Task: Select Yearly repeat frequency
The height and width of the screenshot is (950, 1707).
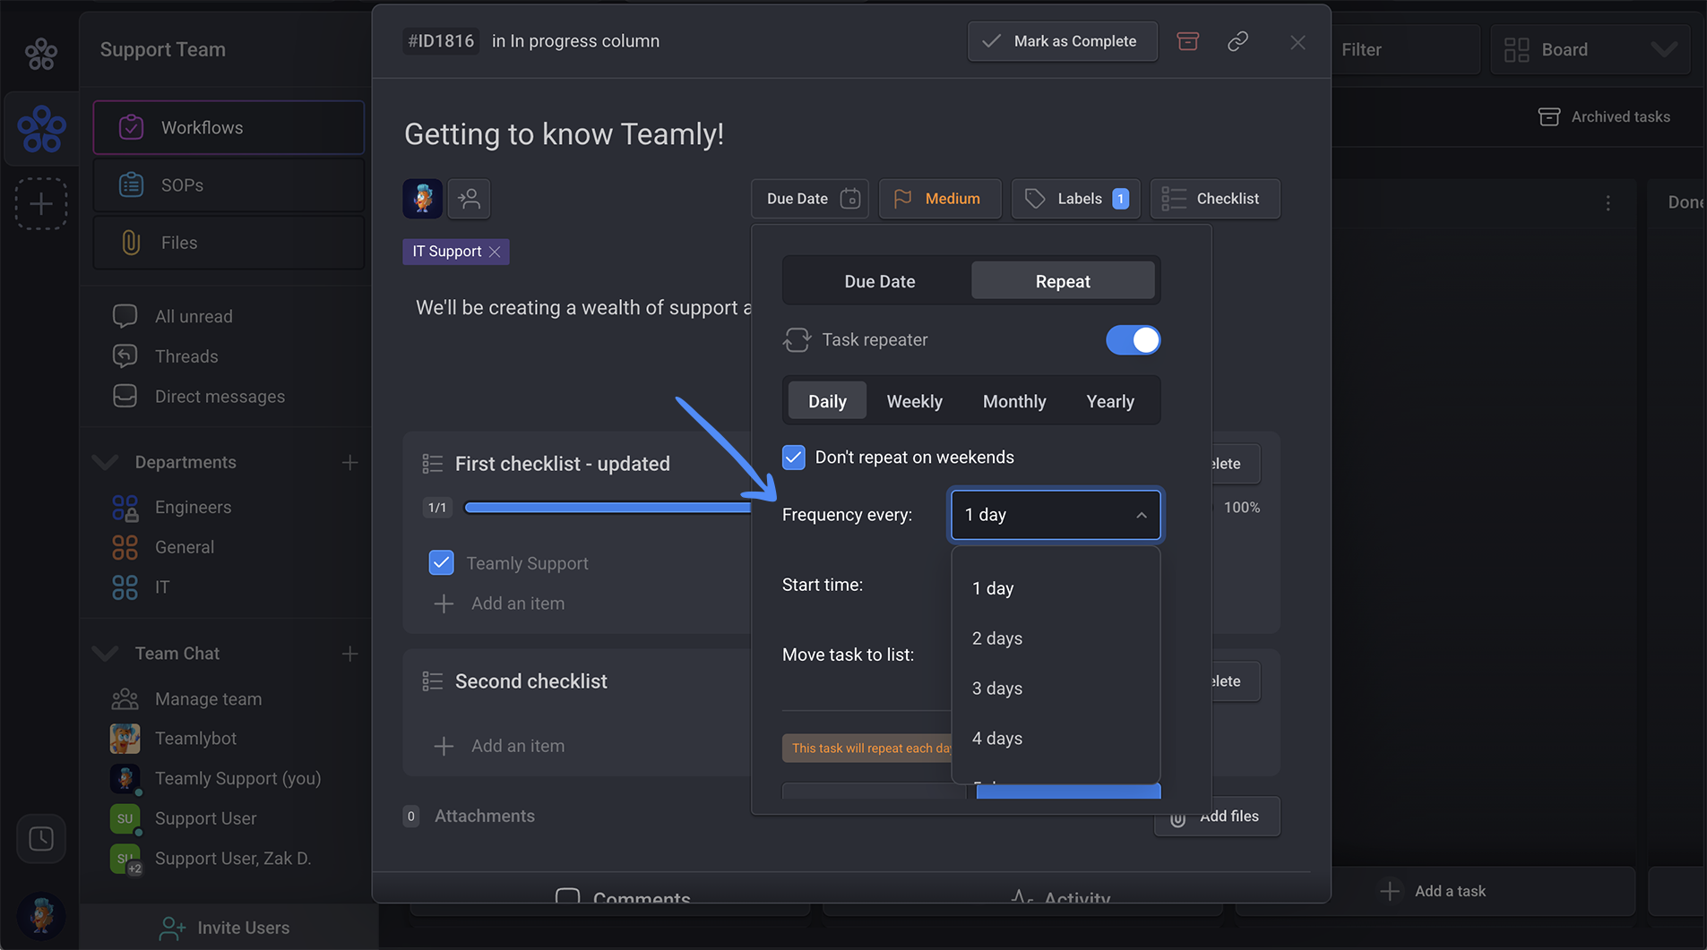Action: (x=1110, y=401)
